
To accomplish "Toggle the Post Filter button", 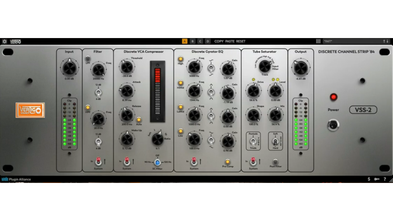I will pyautogui.click(x=275, y=161).
